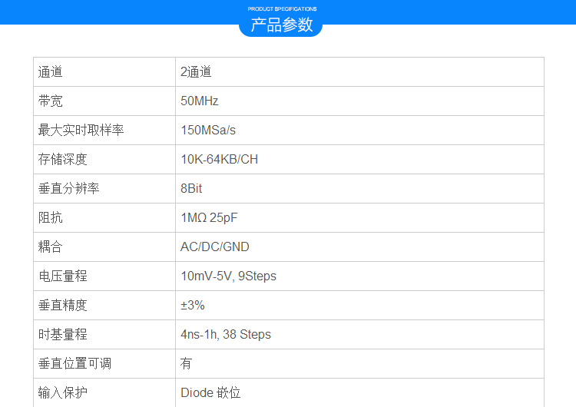Select the 存储深度 label cell

(63, 160)
